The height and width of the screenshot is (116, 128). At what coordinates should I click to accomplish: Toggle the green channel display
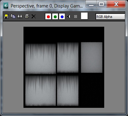click(55, 16)
